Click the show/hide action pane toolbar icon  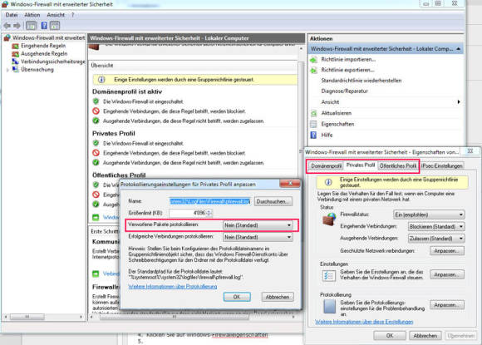coord(55,26)
